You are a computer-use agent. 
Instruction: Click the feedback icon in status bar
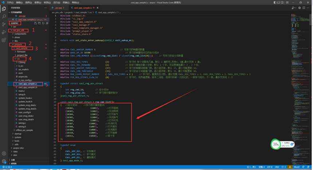pos(303,167)
